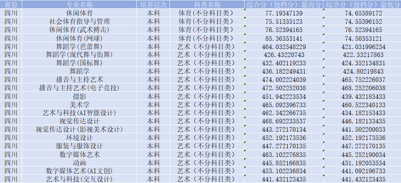
Task: Click the 舞蹈学(芭蕾舞) cell
Action: click(x=80, y=46)
